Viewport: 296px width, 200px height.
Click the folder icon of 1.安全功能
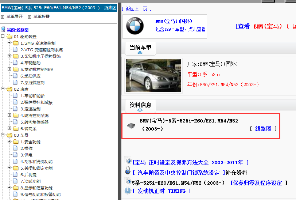coord(16,141)
